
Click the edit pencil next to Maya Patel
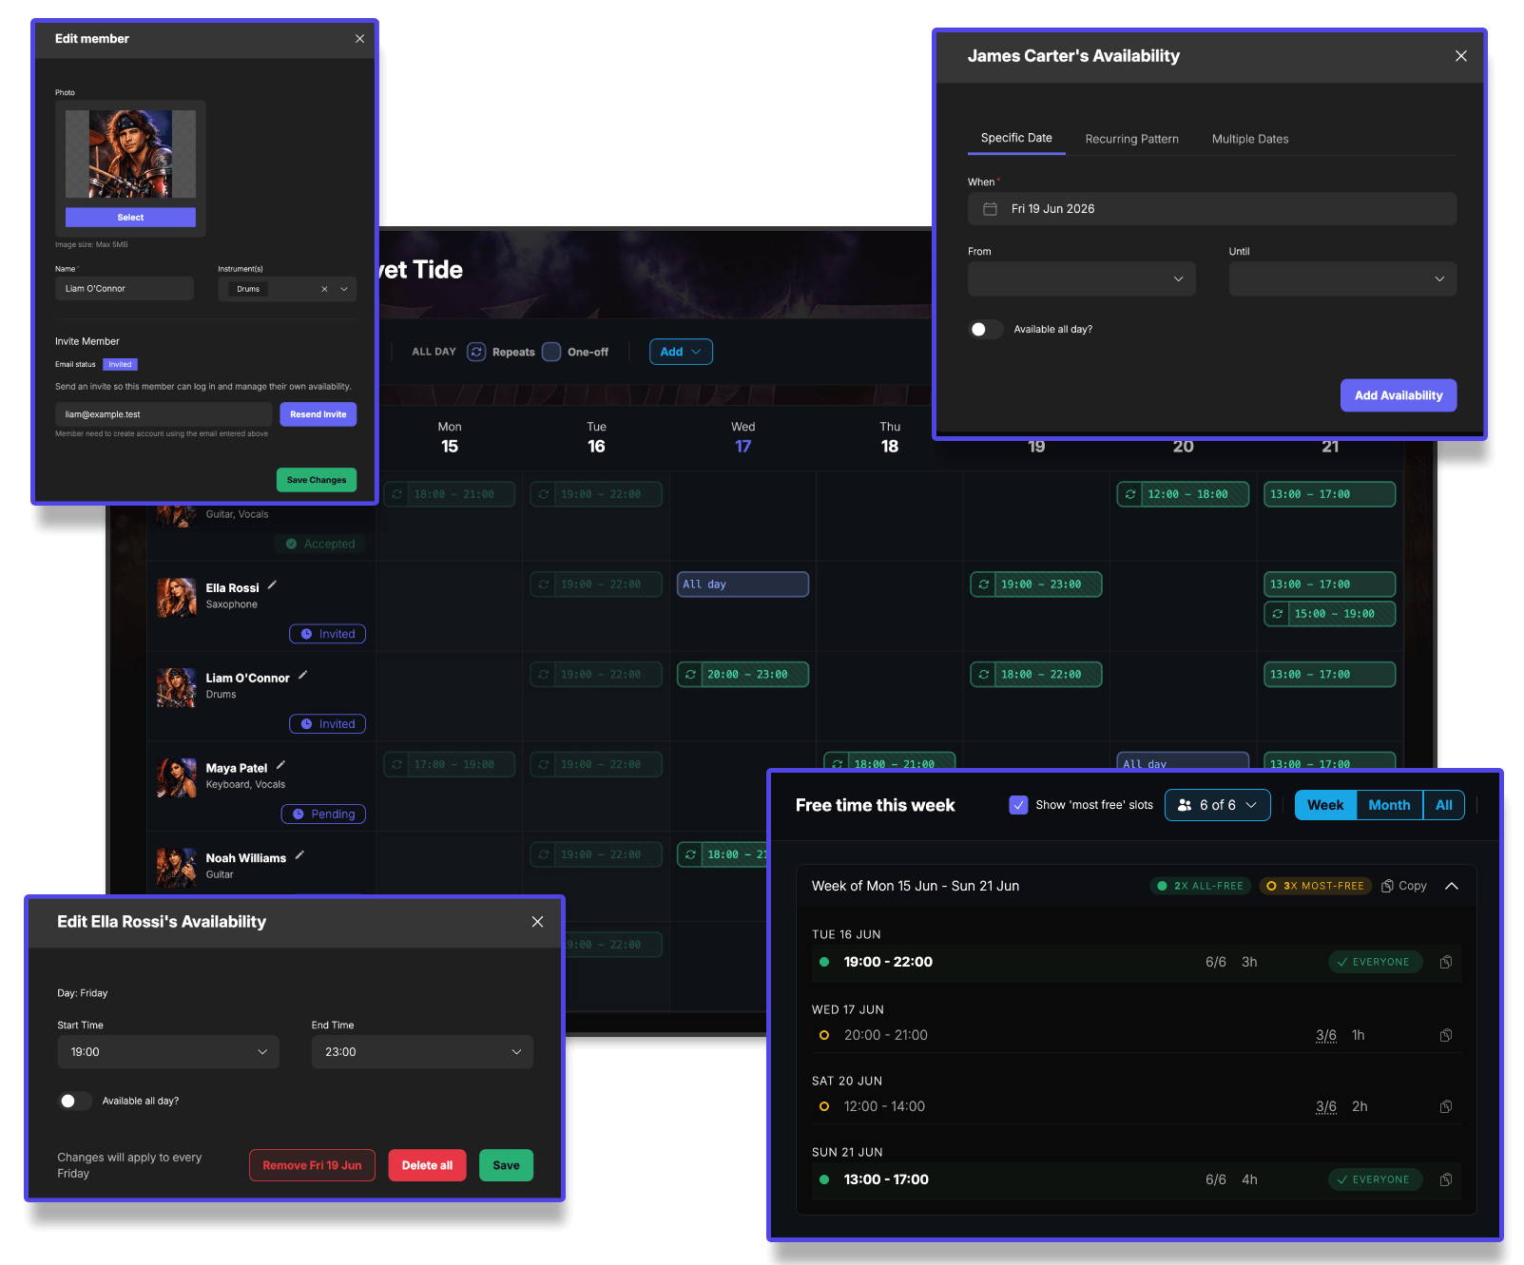(x=281, y=766)
